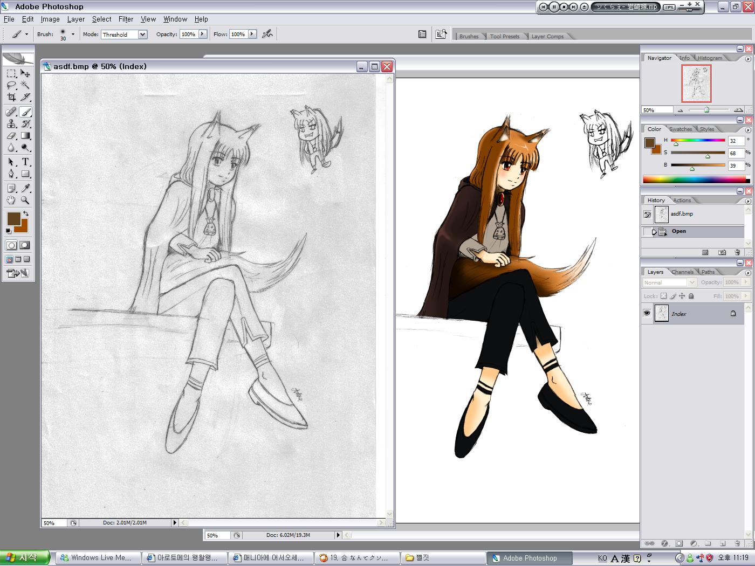Select the Rectangular Marquee tool
This screenshot has width=755, height=566.
point(11,73)
